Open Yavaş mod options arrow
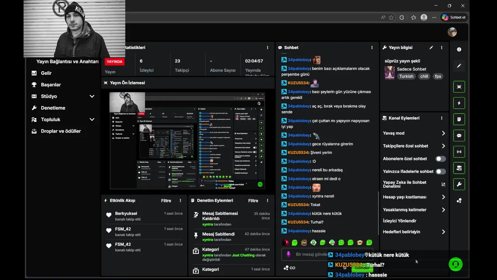The width and height of the screenshot is (497, 280). [443, 133]
